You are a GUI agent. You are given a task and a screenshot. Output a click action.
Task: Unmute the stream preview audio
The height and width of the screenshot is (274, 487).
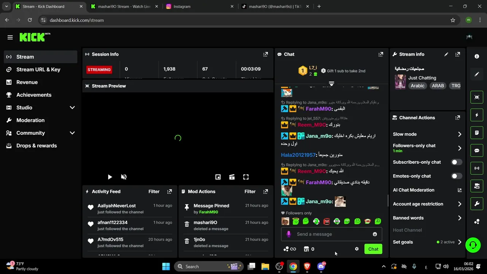point(124,177)
